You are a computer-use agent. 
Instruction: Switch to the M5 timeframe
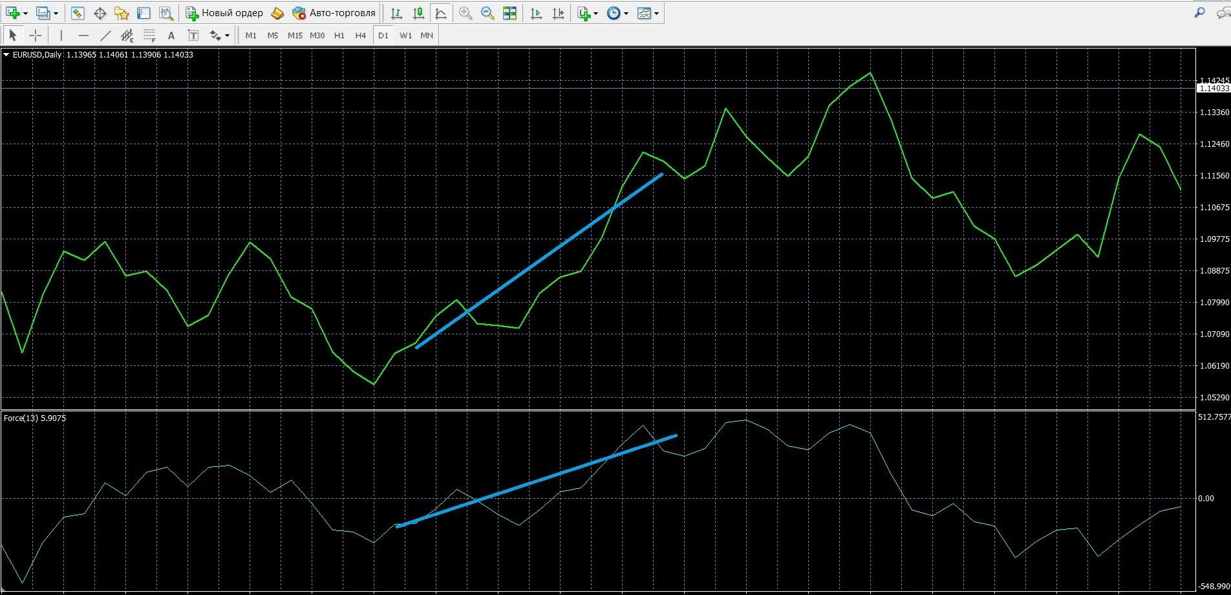coord(273,36)
